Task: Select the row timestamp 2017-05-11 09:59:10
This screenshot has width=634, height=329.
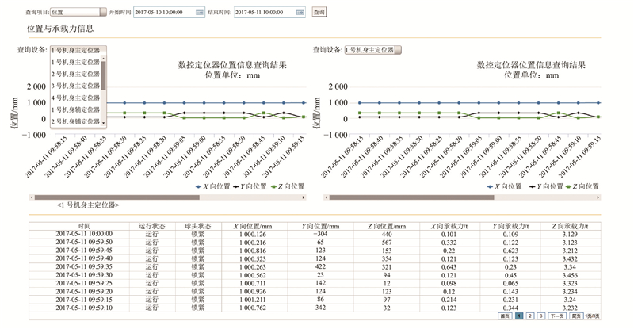Action: click(84, 308)
